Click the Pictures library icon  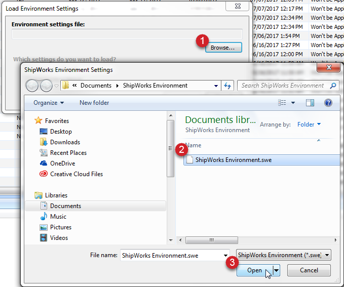[x=44, y=227]
